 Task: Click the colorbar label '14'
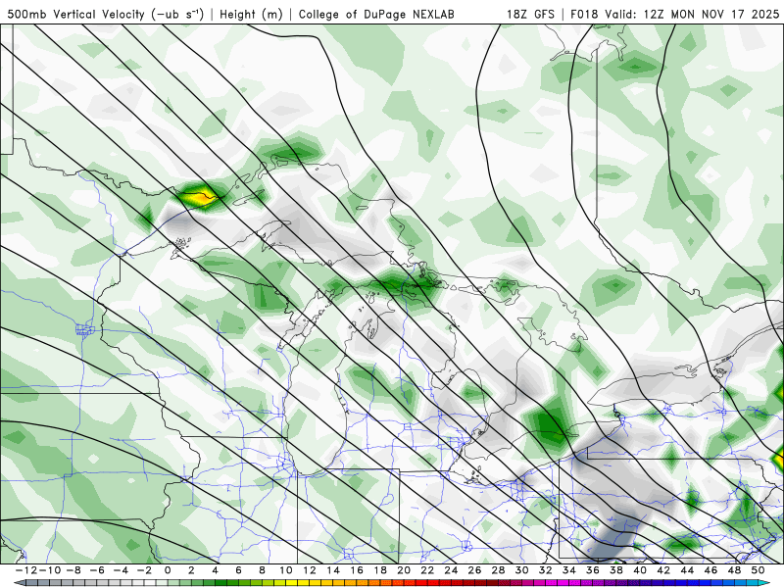tap(333, 570)
